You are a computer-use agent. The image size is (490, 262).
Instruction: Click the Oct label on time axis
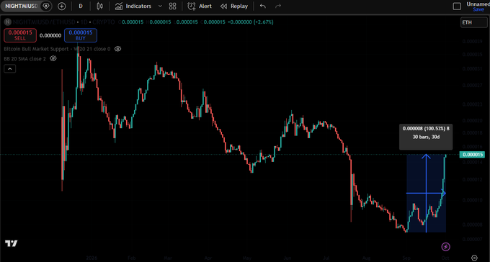tap(445, 258)
